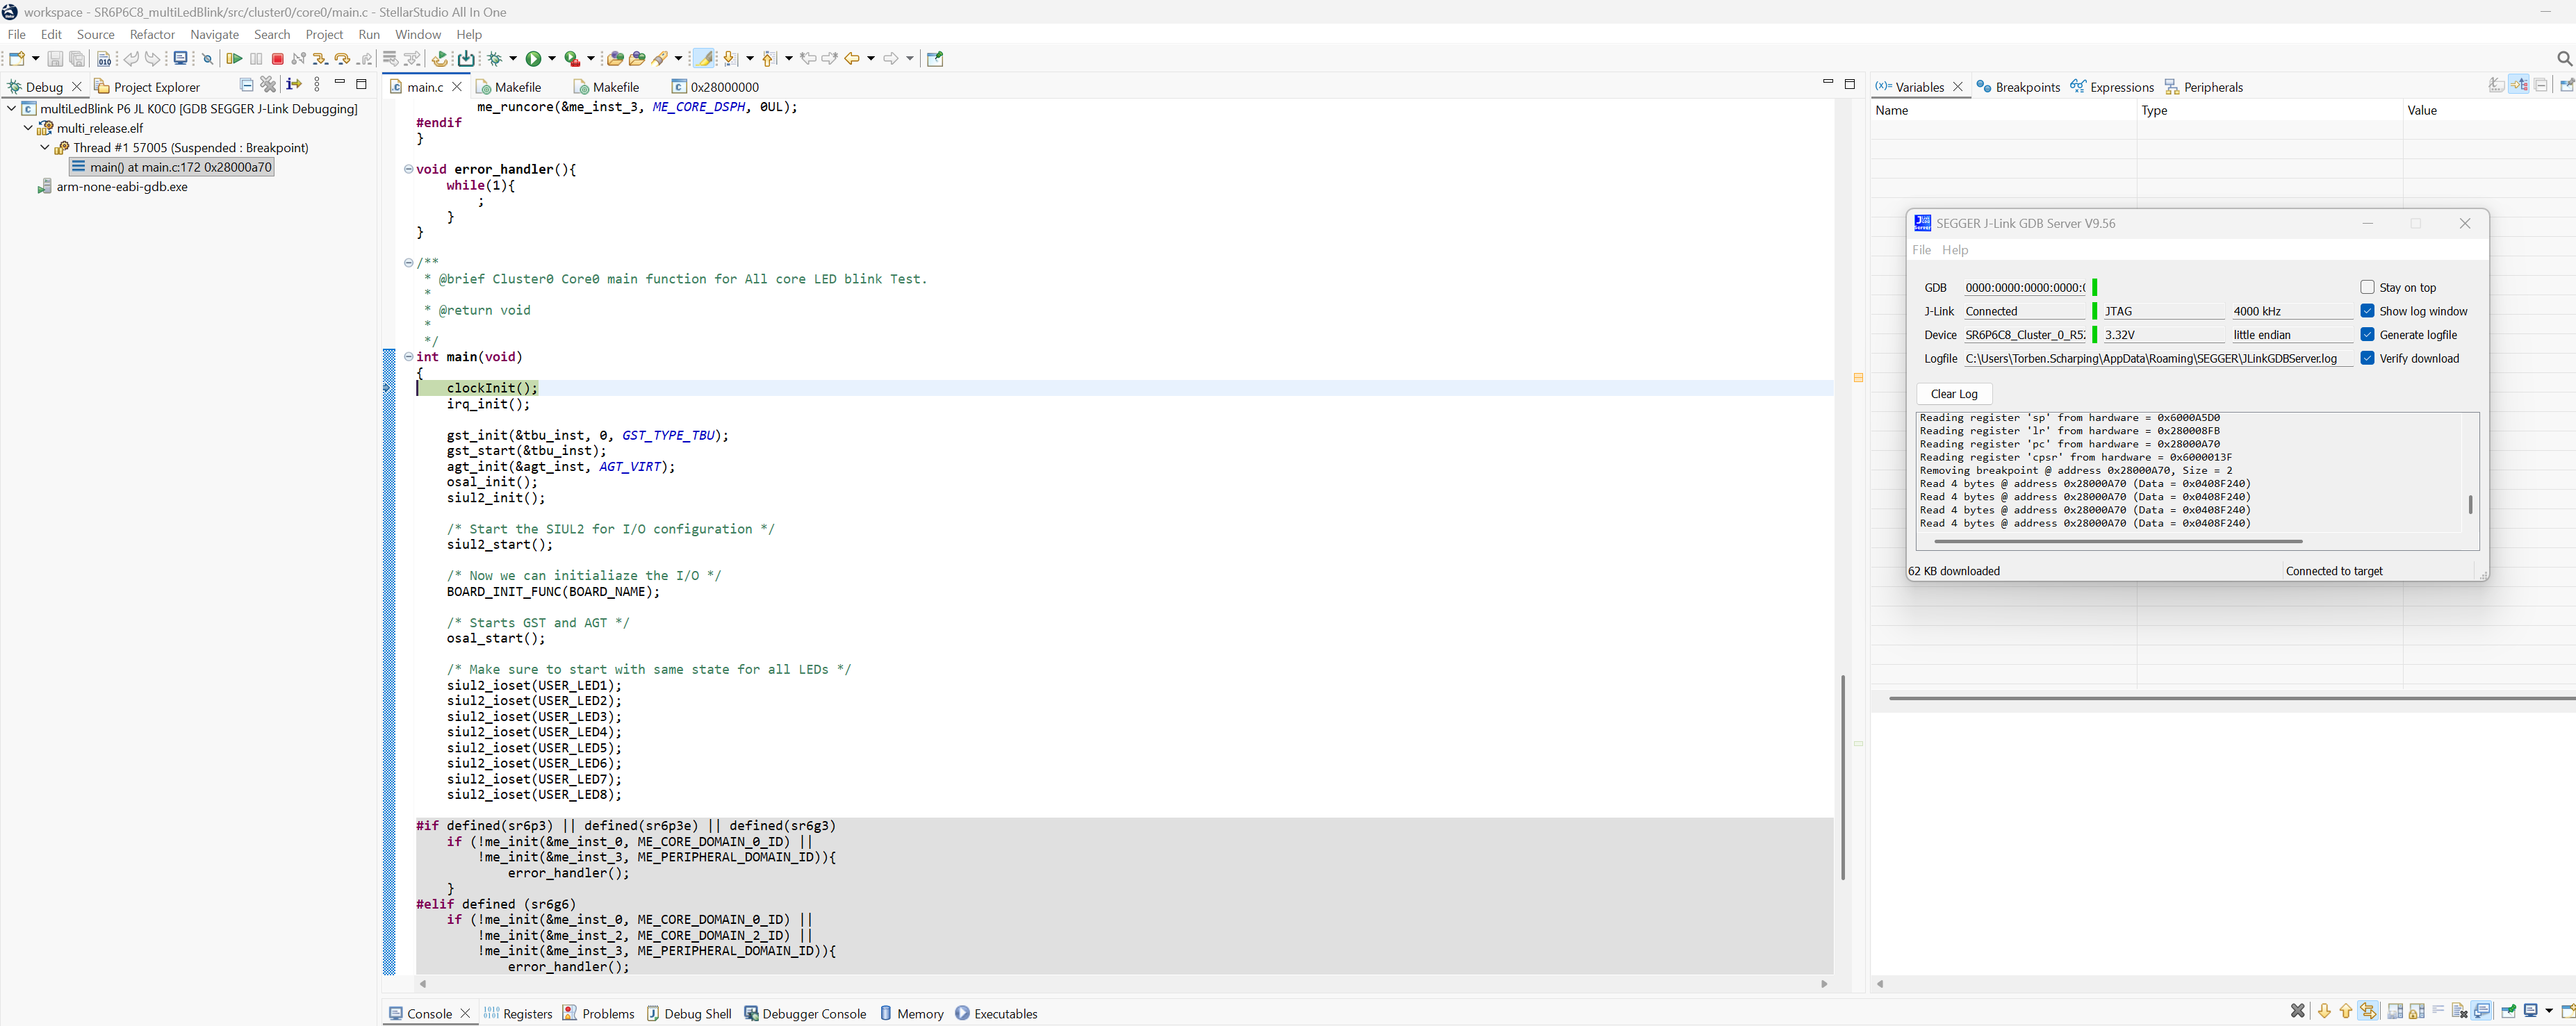Enable the Stay on top checkbox
The image size is (2576, 1026).
tap(2367, 287)
